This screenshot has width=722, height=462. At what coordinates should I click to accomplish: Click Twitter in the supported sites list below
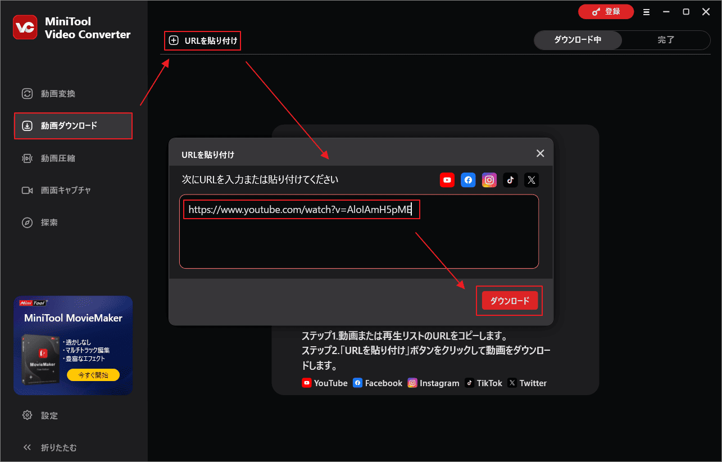click(527, 383)
